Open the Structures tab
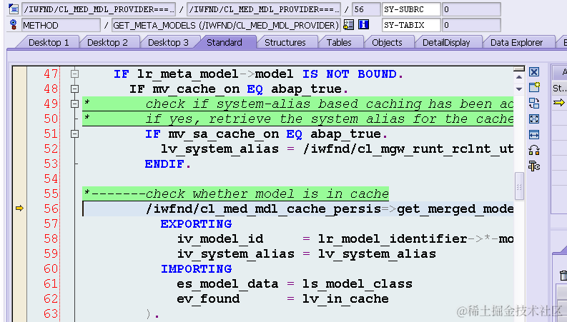This screenshot has width=567, height=322. tap(285, 42)
